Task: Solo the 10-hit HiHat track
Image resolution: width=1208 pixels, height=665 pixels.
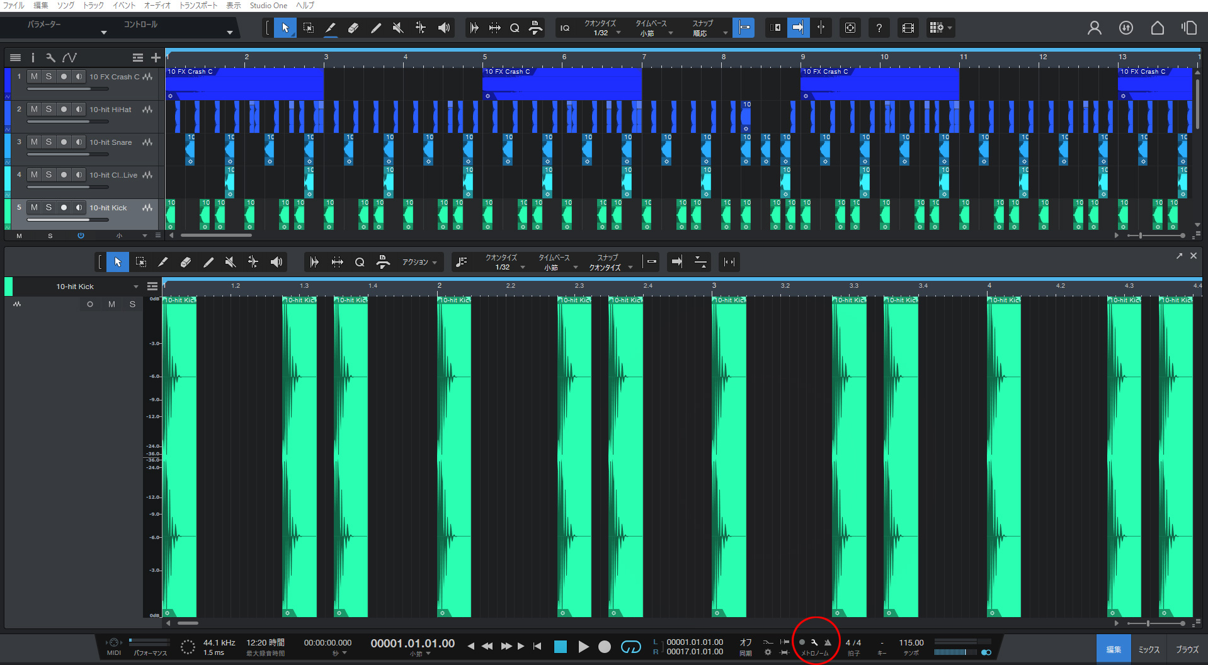Action: [48, 109]
